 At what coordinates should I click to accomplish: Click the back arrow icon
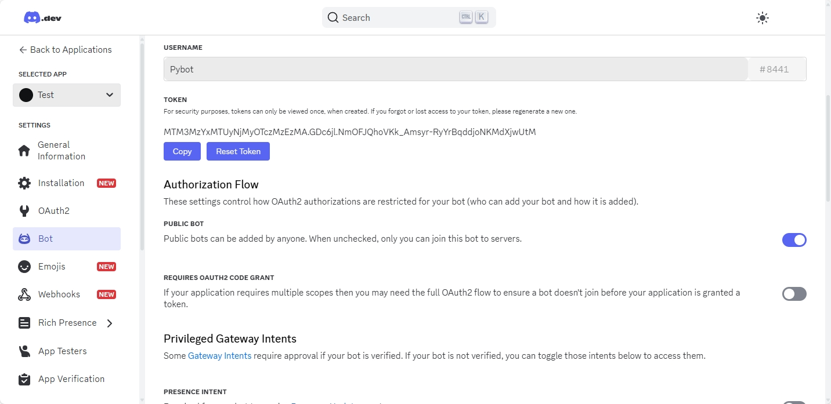tap(23, 50)
